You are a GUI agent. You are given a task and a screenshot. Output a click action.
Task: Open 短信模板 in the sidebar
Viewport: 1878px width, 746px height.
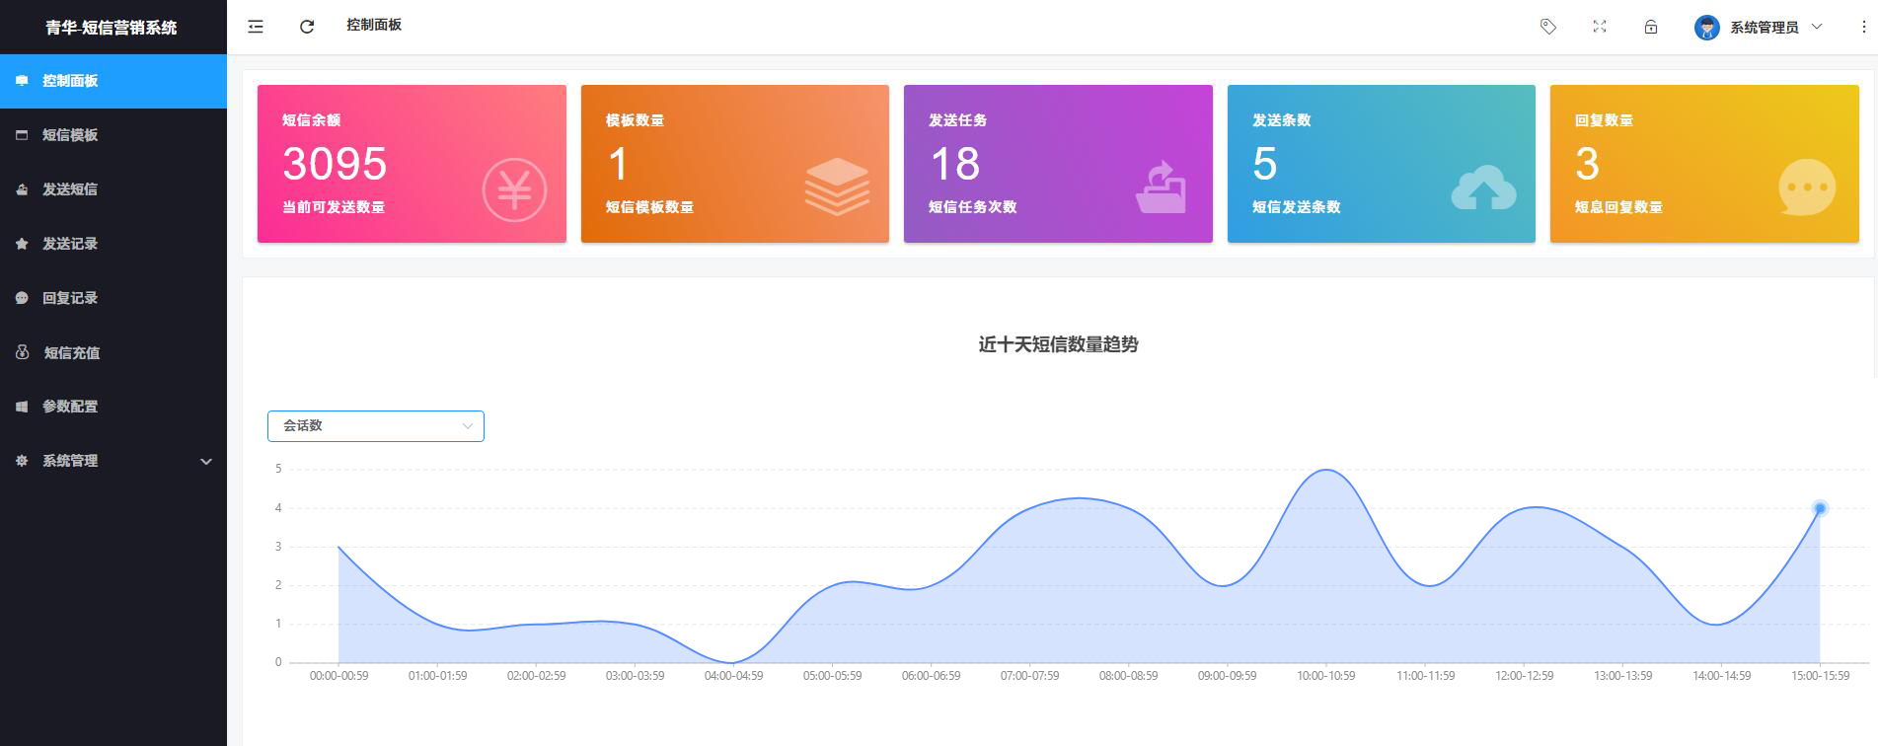[x=70, y=135]
